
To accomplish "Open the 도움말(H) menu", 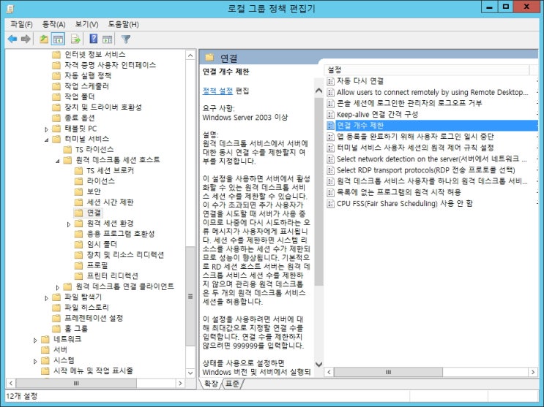I will click(x=123, y=24).
